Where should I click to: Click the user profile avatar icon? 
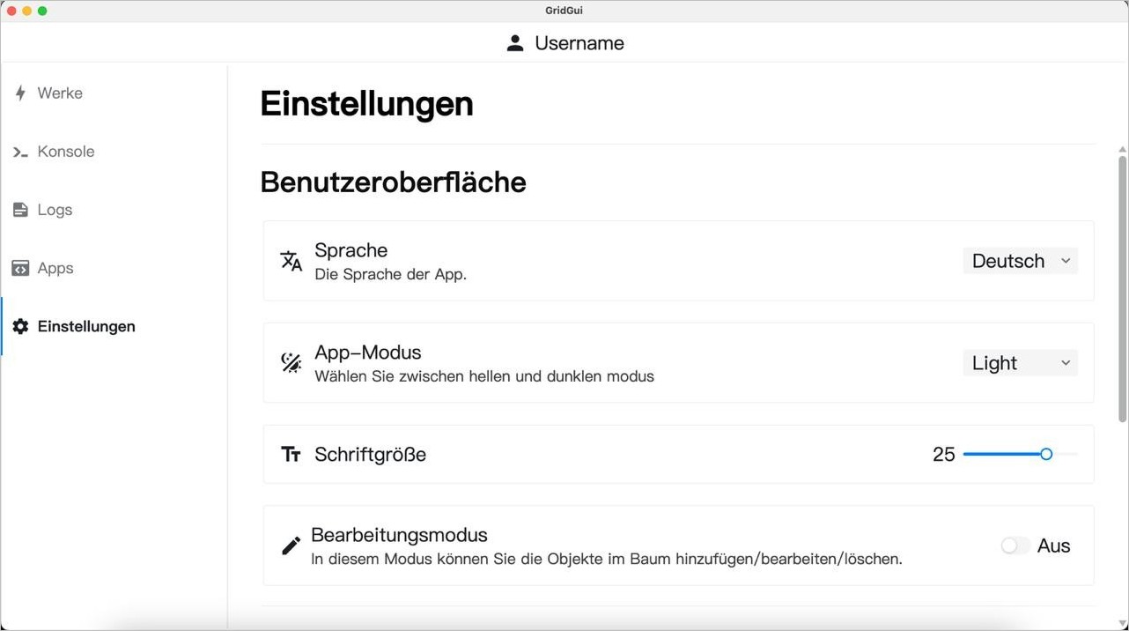[515, 43]
